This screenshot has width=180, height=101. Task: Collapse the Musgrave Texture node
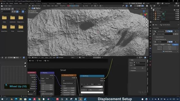63,75
